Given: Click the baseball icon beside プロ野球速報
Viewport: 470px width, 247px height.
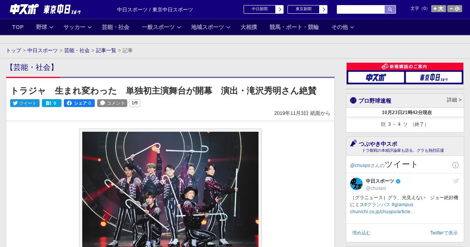Looking at the screenshot, I should [353, 100].
